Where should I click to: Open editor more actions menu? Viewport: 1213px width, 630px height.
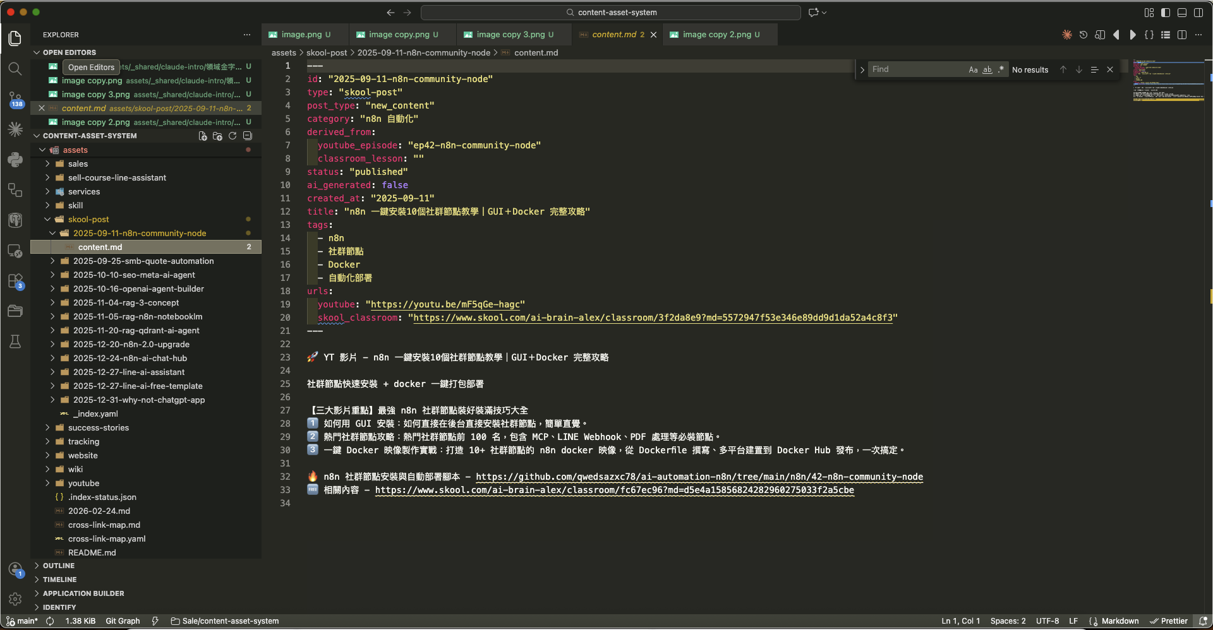1198,35
